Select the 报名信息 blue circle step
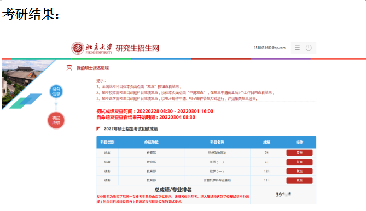 [x=56, y=91]
